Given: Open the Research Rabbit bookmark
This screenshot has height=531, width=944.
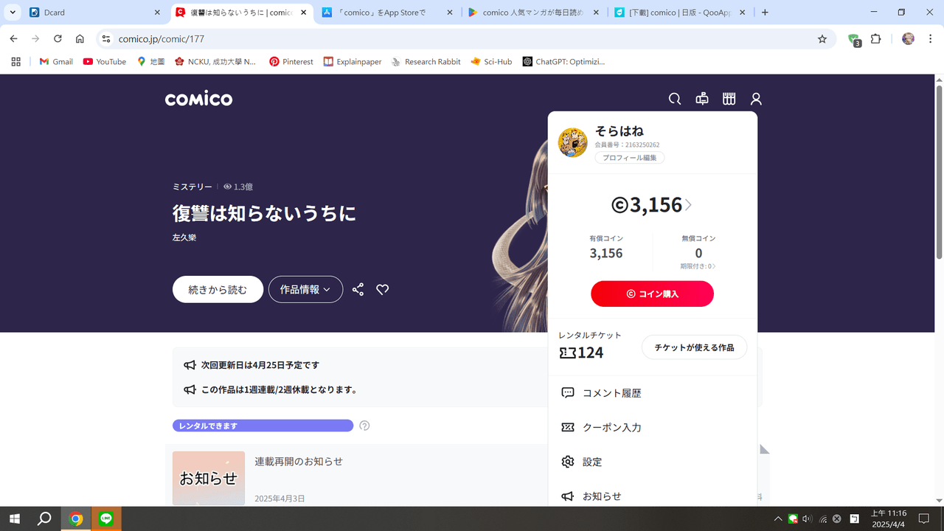Looking at the screenshot, I should (x=426, y=62).
